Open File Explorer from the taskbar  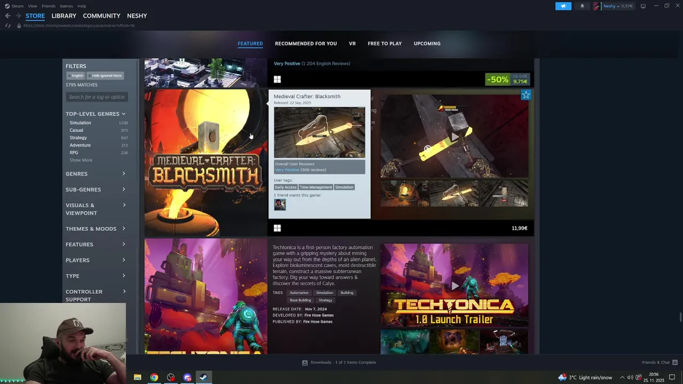pyautogui.click(x=137, y=377)
